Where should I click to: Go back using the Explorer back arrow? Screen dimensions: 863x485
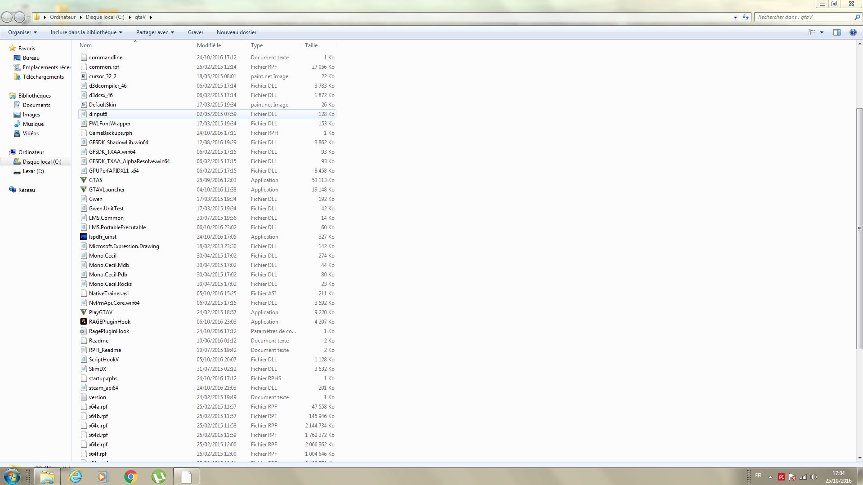coord(7,17)
